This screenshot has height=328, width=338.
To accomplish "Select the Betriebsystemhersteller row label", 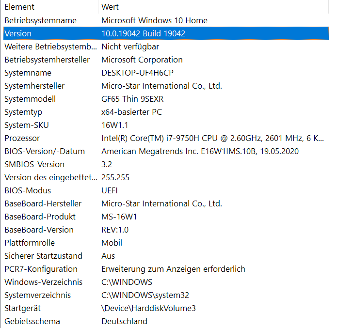I will tap(47, 60).
